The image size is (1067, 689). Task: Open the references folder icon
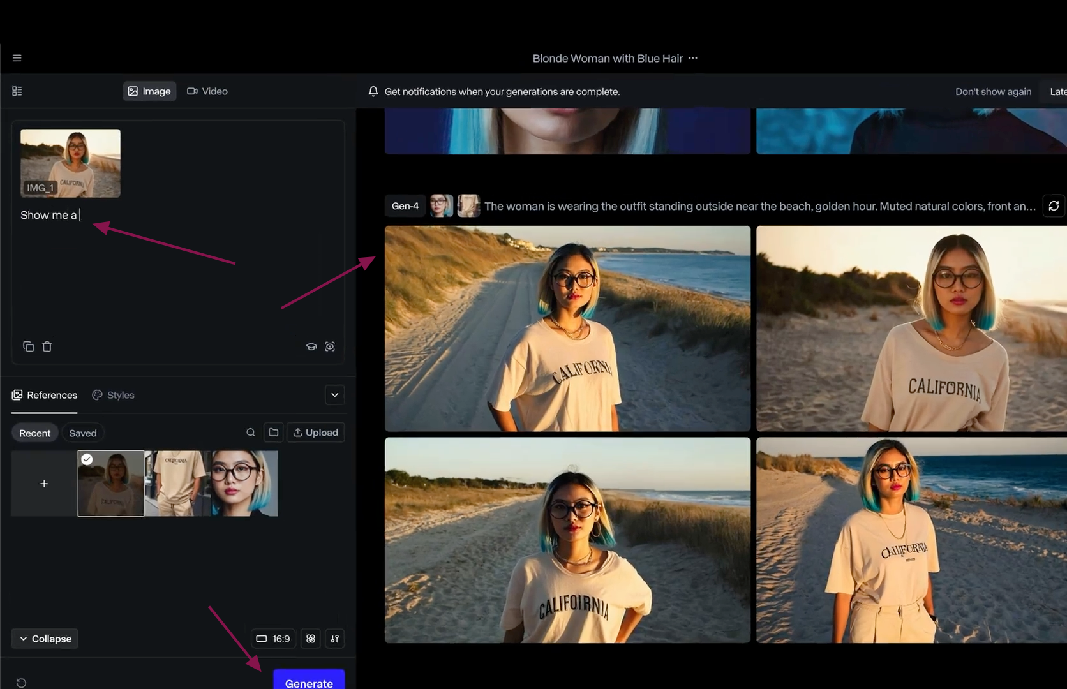[273, 433]
